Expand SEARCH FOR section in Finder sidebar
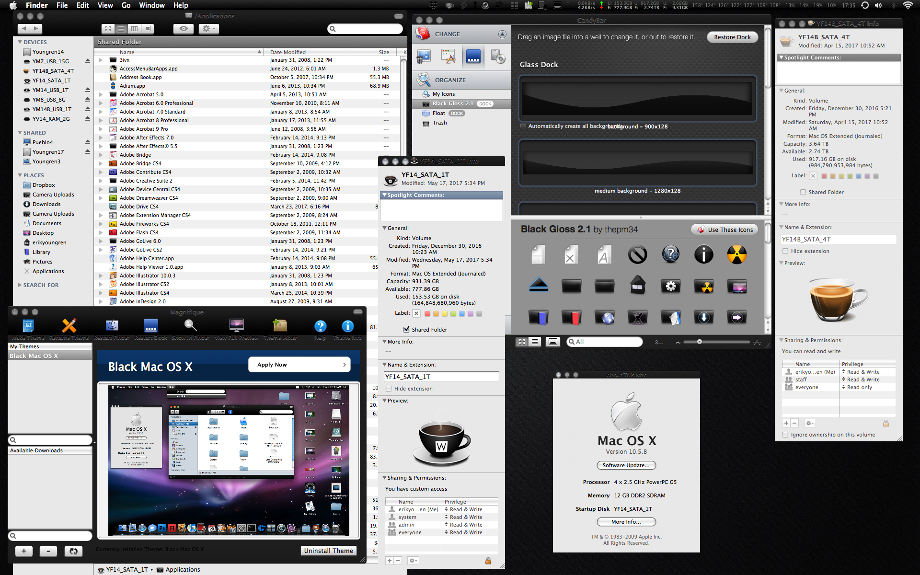 point(20,285)
